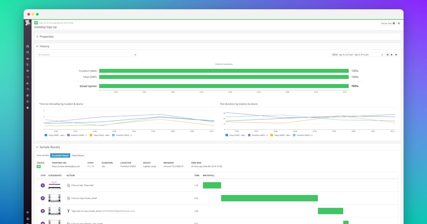Switch to the Failed Result sample

78,155
